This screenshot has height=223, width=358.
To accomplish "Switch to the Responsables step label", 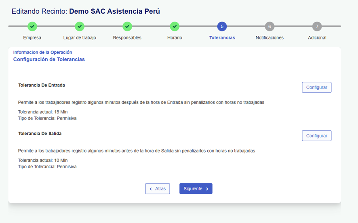I will click(x=127, y=38).
